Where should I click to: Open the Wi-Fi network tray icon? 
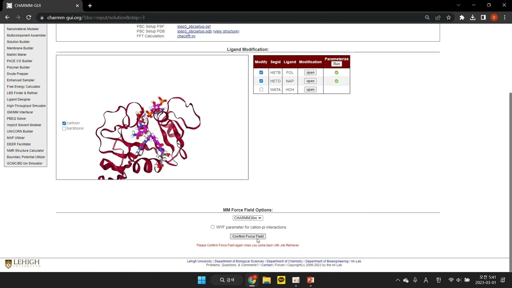[x=451, y=280]
